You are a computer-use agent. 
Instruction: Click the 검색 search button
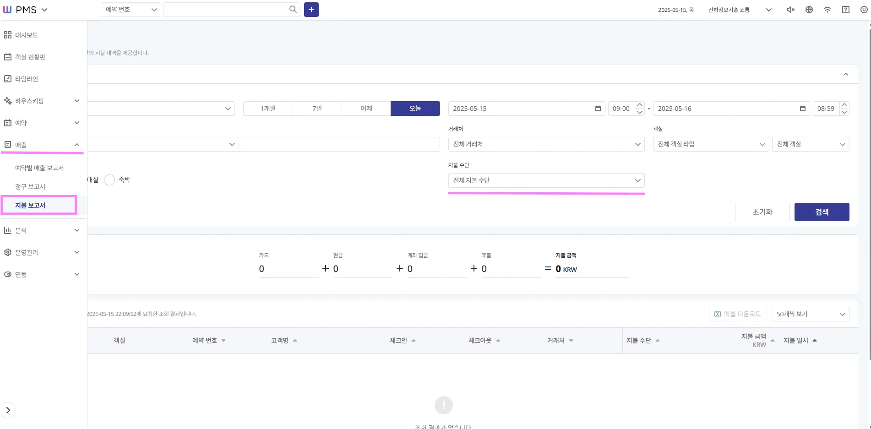[x=822, y=212]
